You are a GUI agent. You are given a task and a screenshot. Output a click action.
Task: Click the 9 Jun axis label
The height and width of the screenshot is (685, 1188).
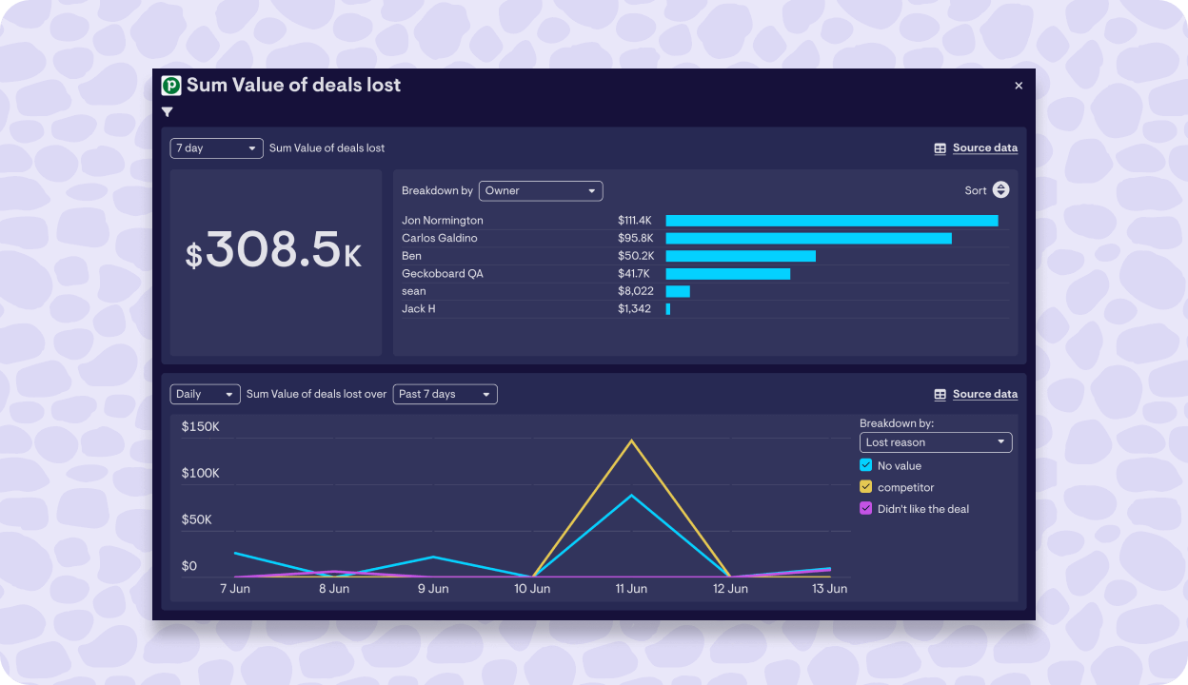click(433, 589)
